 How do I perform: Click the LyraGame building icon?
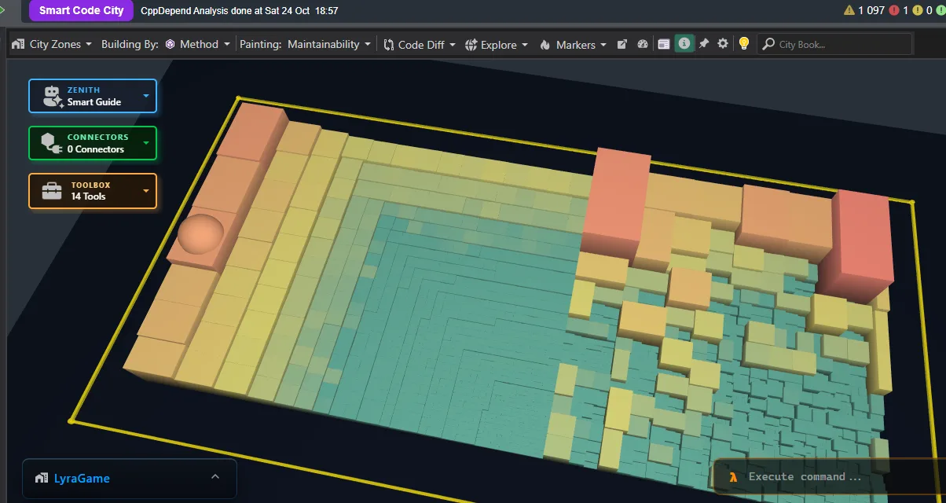click(x=42, y=479)
